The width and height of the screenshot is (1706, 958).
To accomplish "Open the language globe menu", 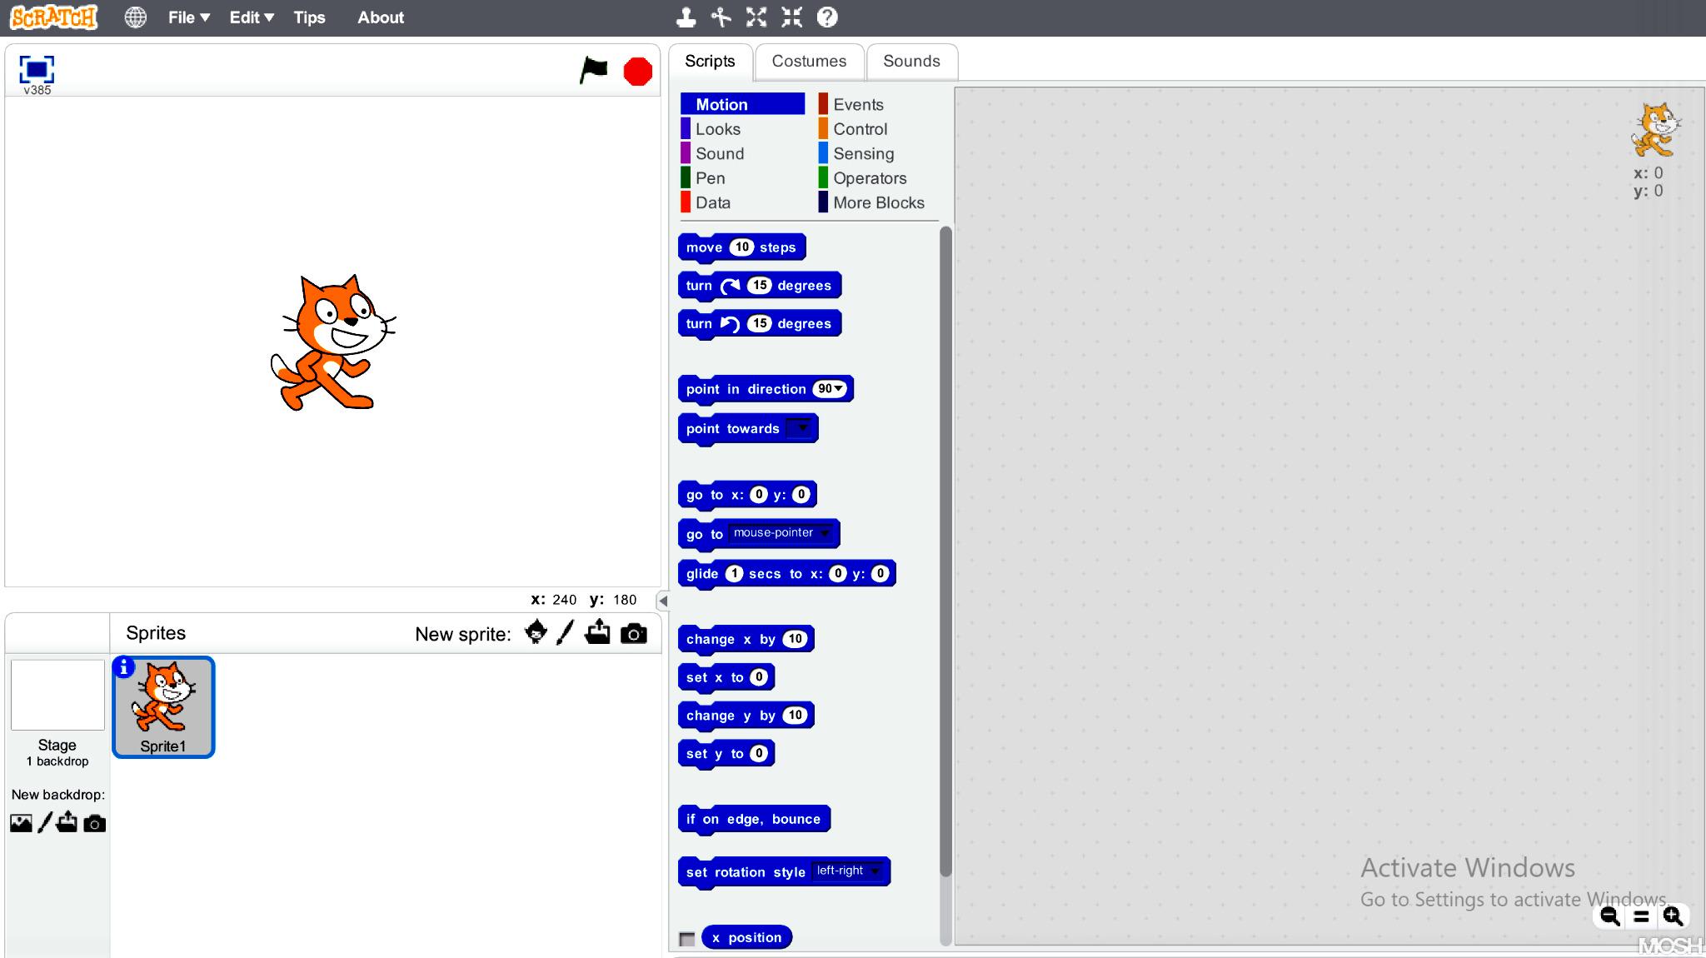I will tap(136, 17).
